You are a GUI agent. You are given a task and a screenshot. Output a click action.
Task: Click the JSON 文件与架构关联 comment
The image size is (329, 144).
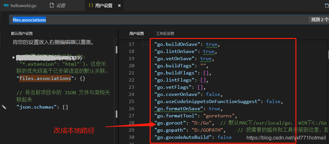click(63, 96)
